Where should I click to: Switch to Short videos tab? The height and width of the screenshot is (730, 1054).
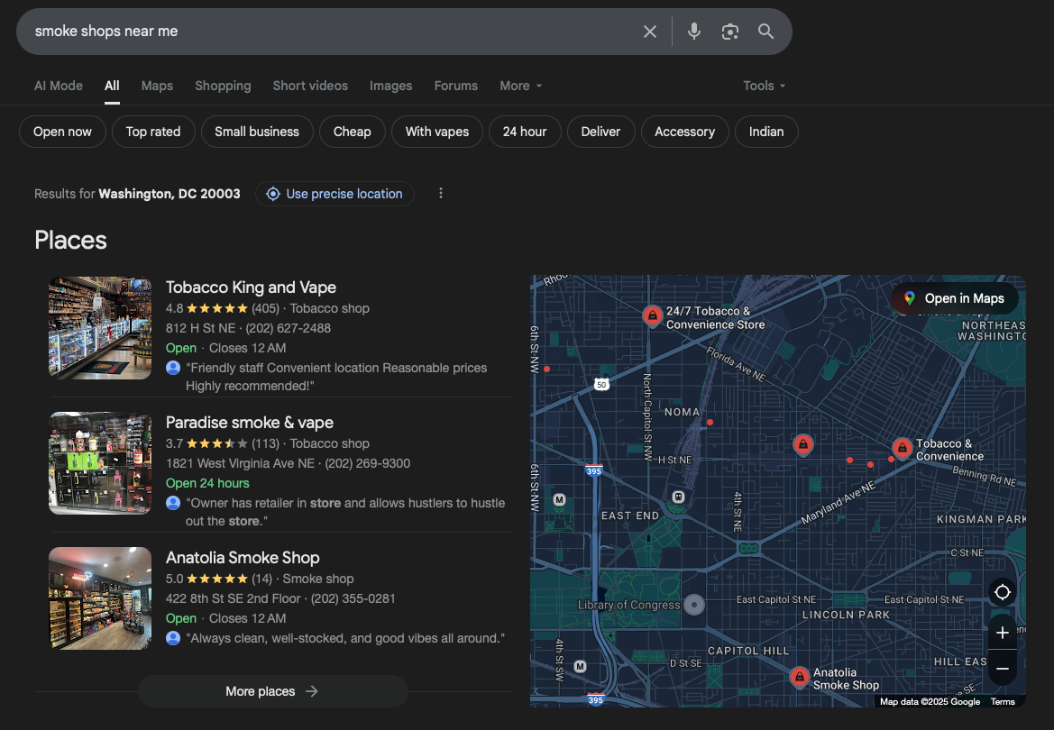point(310,86)
